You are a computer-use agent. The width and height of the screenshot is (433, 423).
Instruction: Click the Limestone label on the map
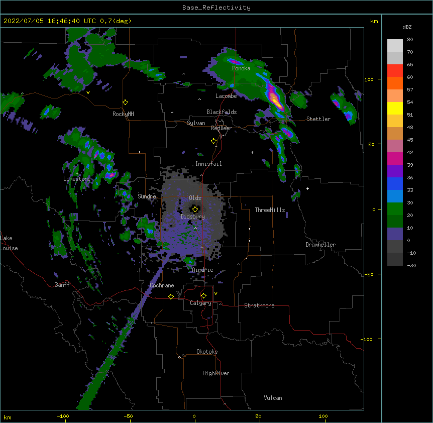pyautogui.click(x=77, y=179)
